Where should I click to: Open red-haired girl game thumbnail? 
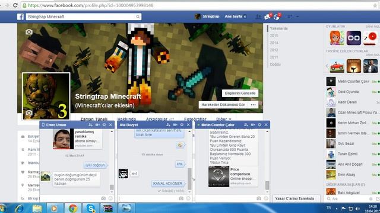[x=337, y=38]
